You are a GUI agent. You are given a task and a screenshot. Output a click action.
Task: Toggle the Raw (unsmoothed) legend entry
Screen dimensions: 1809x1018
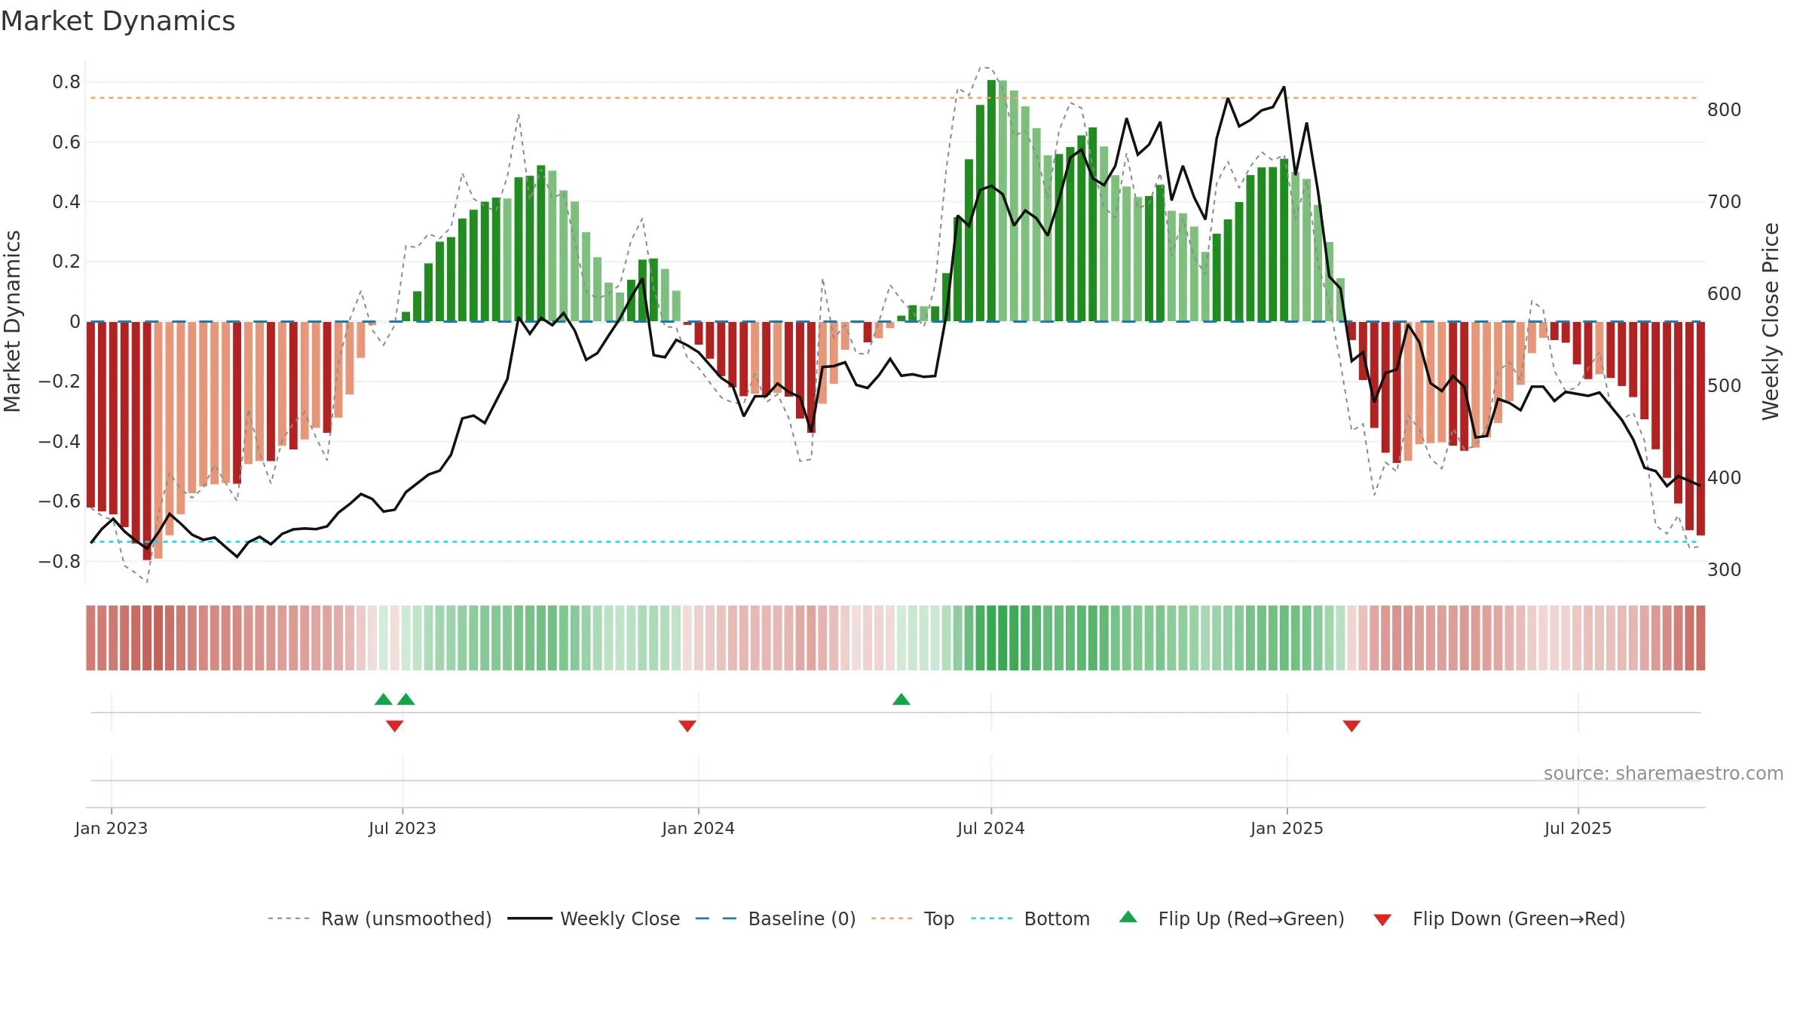tap(380, 918)
